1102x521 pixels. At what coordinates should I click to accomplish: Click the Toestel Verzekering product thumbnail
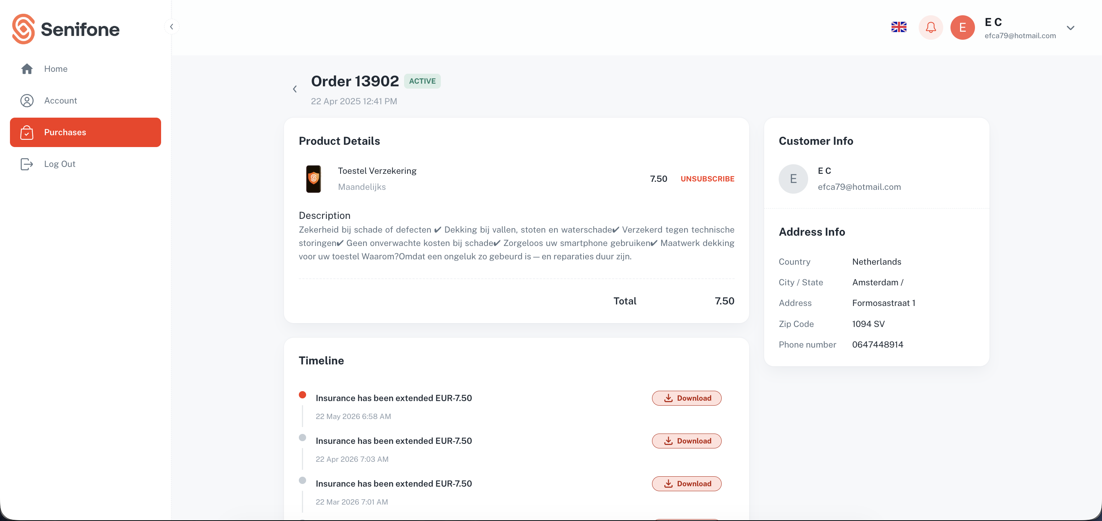(x=314, y=179)
